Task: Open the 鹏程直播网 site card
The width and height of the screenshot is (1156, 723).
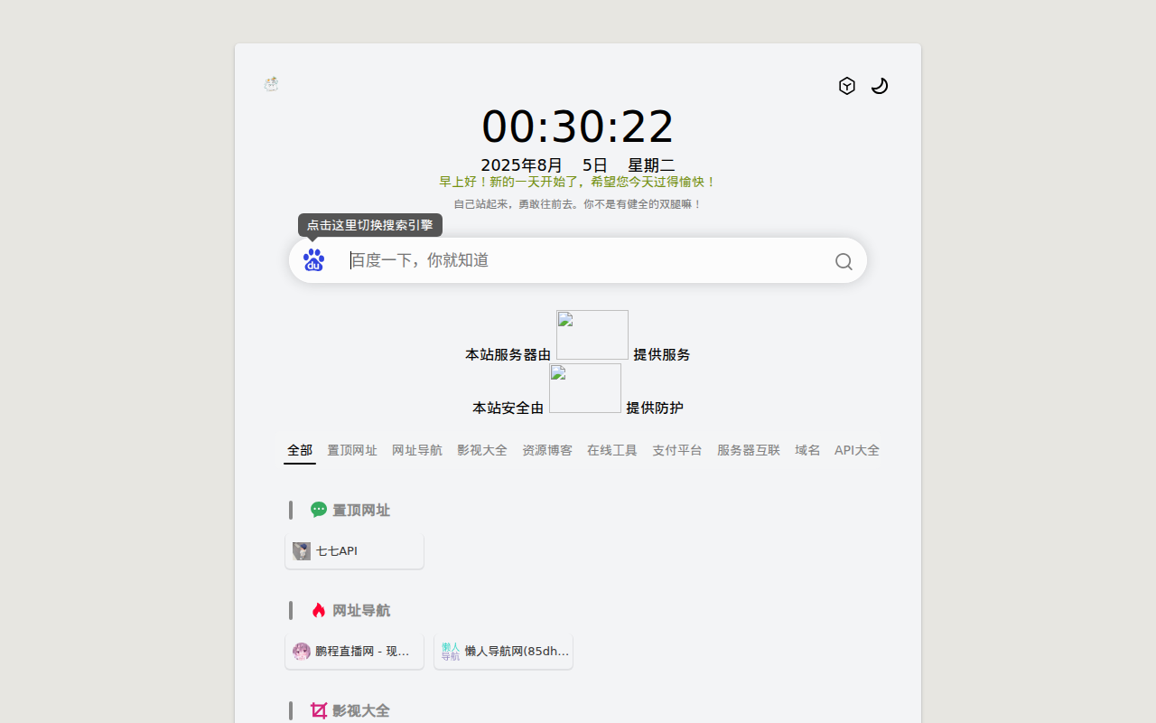Action: (x=354, y=652)
